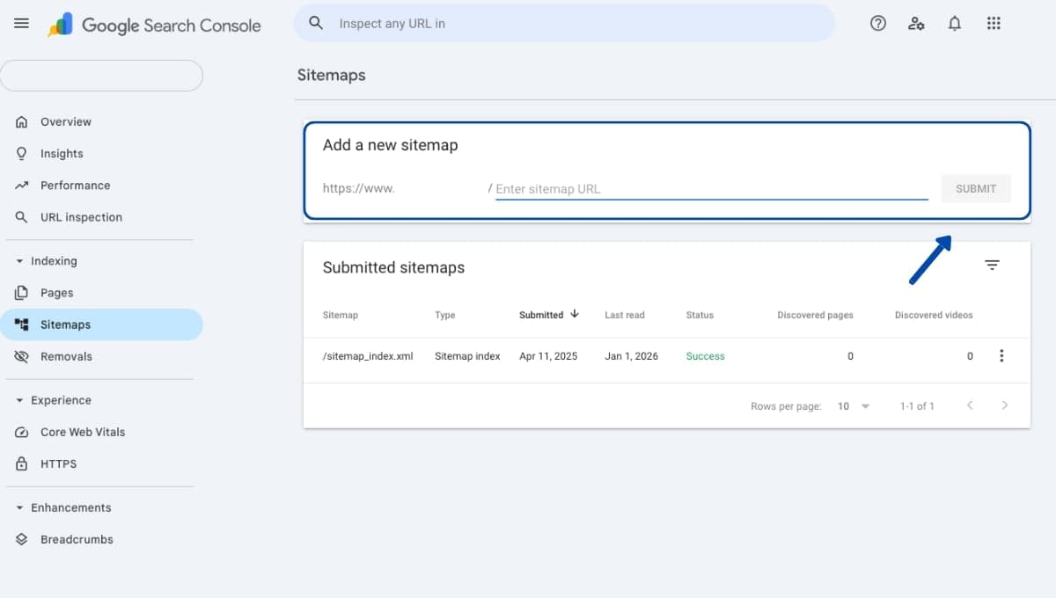Open the /sitemap_index.xml row
Screen dimensions: 1056x598
click(666, 356)
